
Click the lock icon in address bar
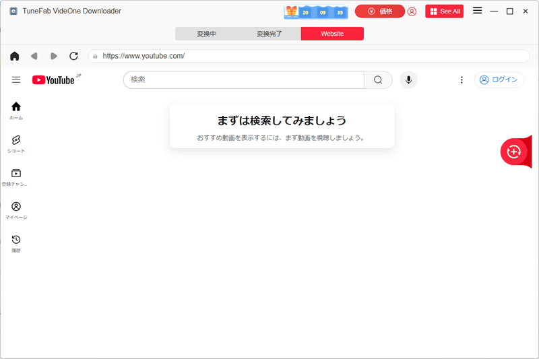pyautogui.click(x=95, y=56)
